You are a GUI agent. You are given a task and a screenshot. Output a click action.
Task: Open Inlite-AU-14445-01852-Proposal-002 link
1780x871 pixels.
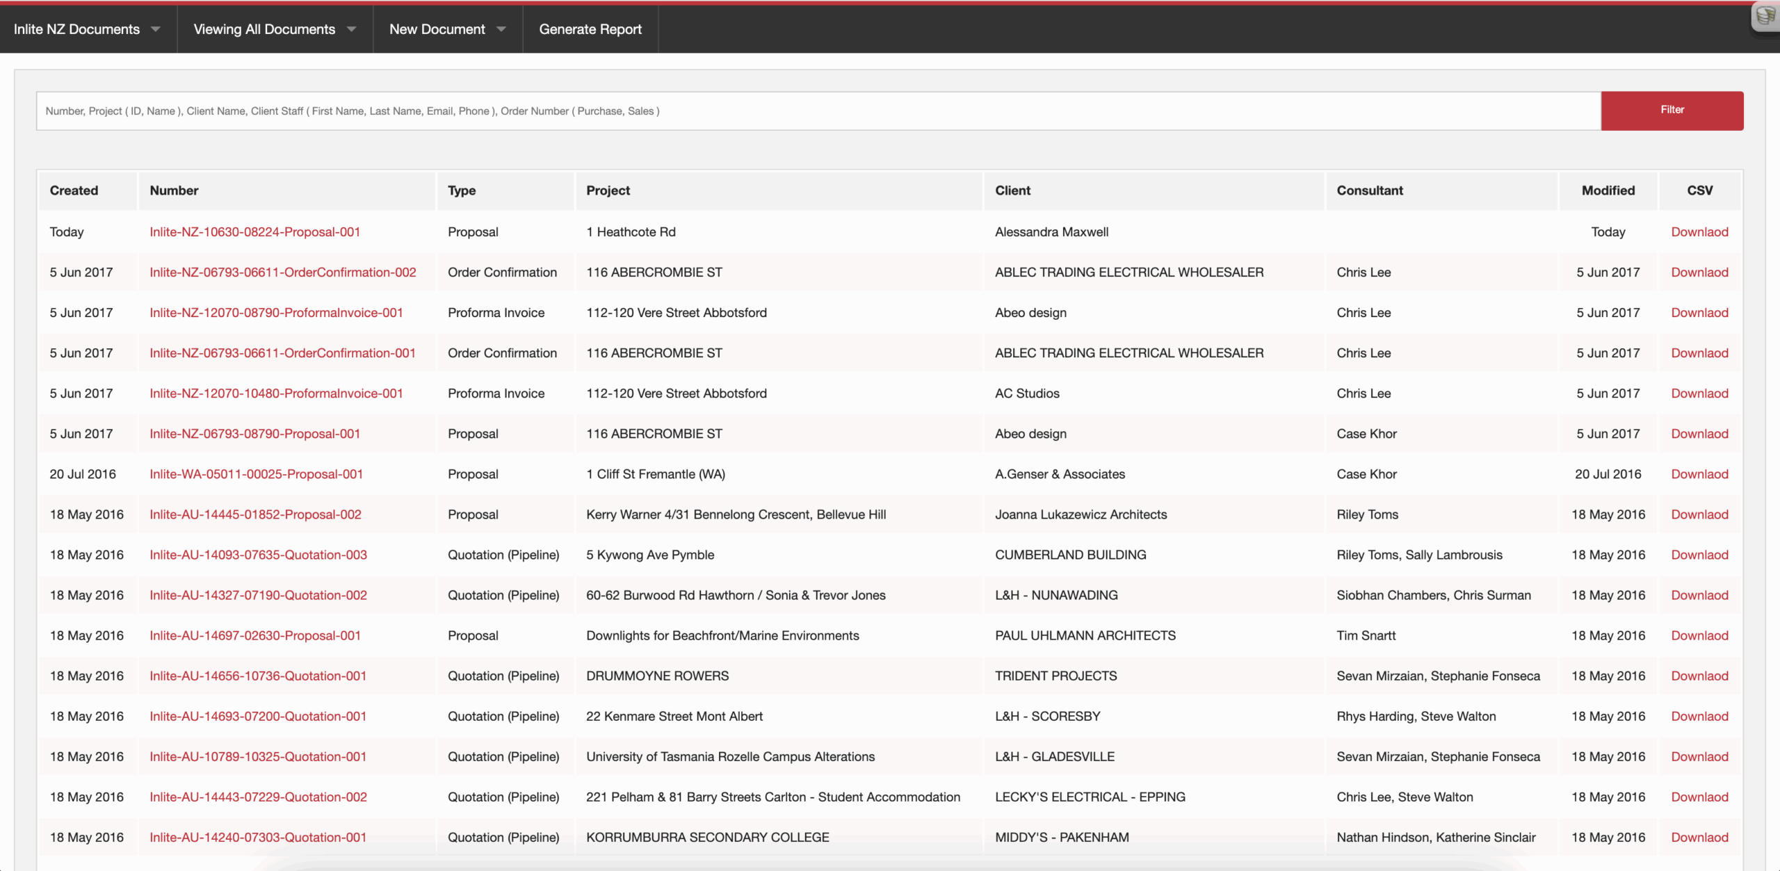[x=255, y=514]
